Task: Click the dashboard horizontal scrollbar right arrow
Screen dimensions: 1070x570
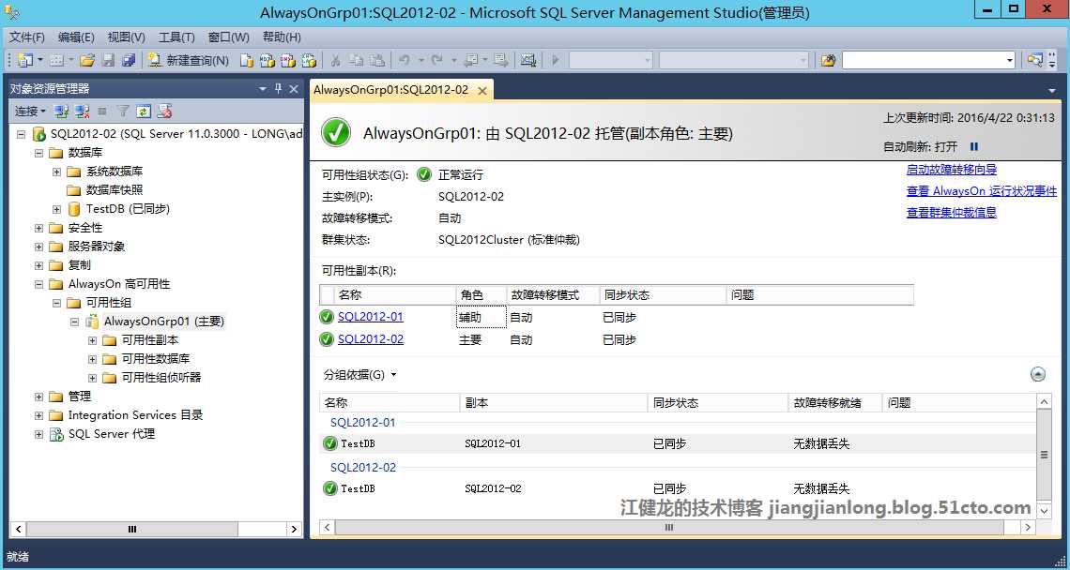Action: 1028,527
